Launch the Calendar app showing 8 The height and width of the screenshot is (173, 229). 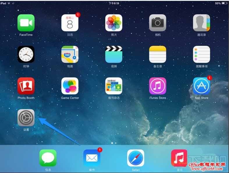click(70, 23)
